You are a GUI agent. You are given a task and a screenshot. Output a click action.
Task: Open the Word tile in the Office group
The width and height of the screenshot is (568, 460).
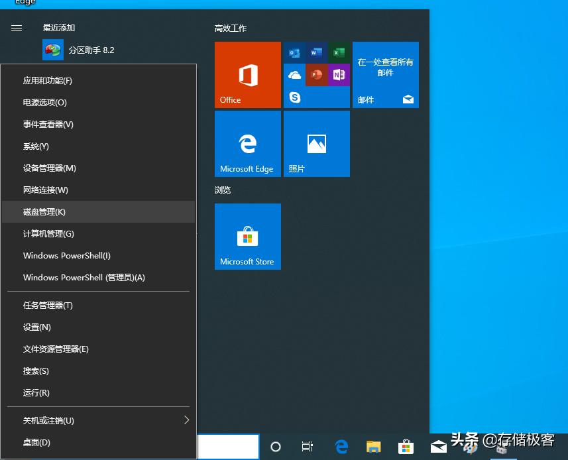(317, 52)
